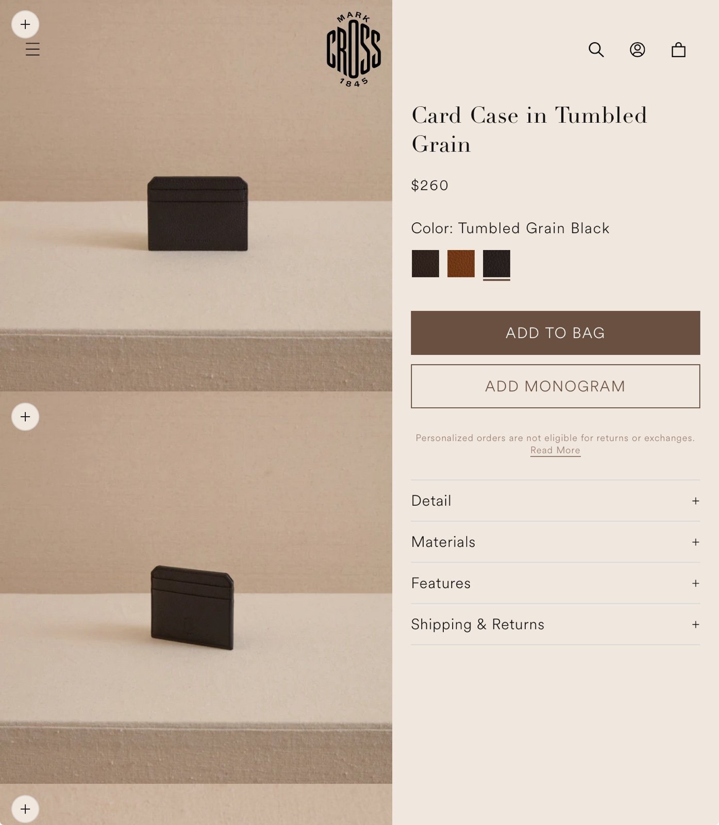
Task: Select the dark brown color swatch
Action: pos(425,263)
